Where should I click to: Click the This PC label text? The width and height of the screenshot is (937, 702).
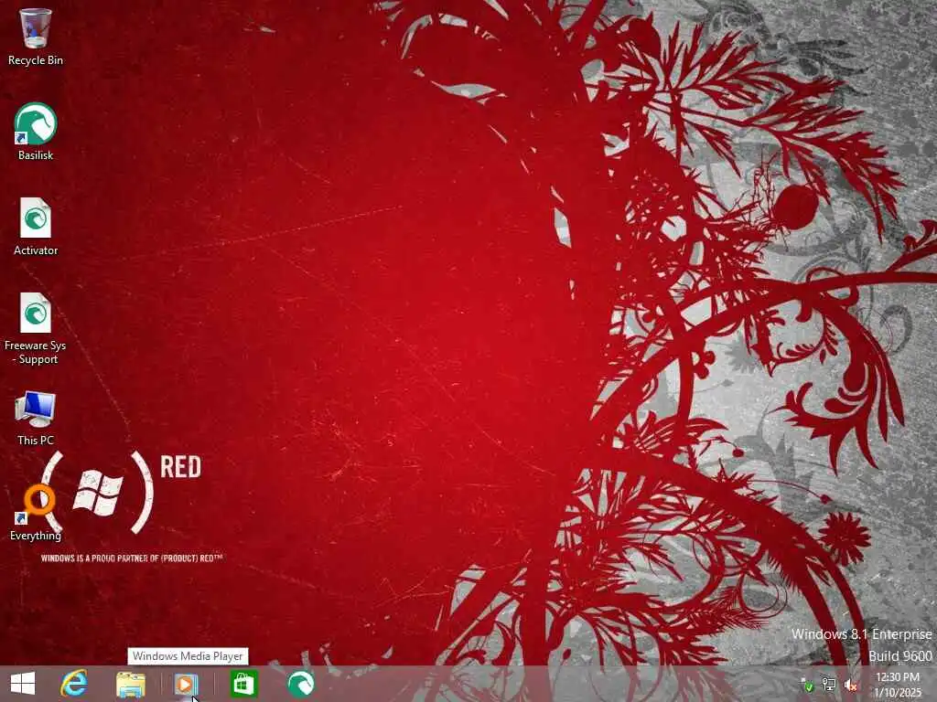[36, 440]
